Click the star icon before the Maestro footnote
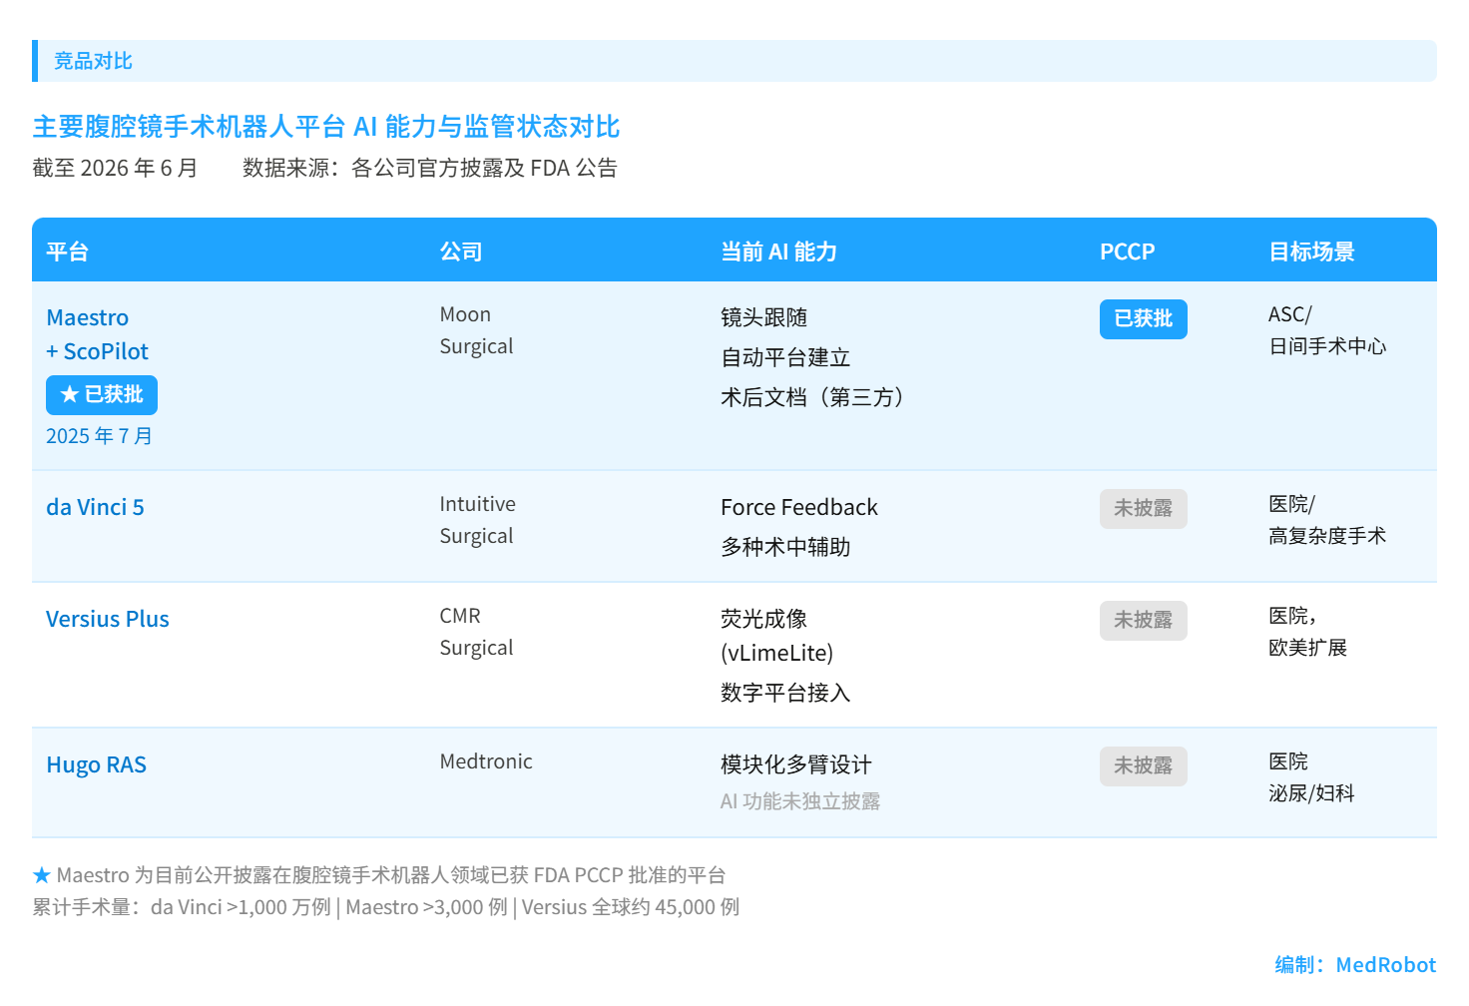 click(41, 875)
